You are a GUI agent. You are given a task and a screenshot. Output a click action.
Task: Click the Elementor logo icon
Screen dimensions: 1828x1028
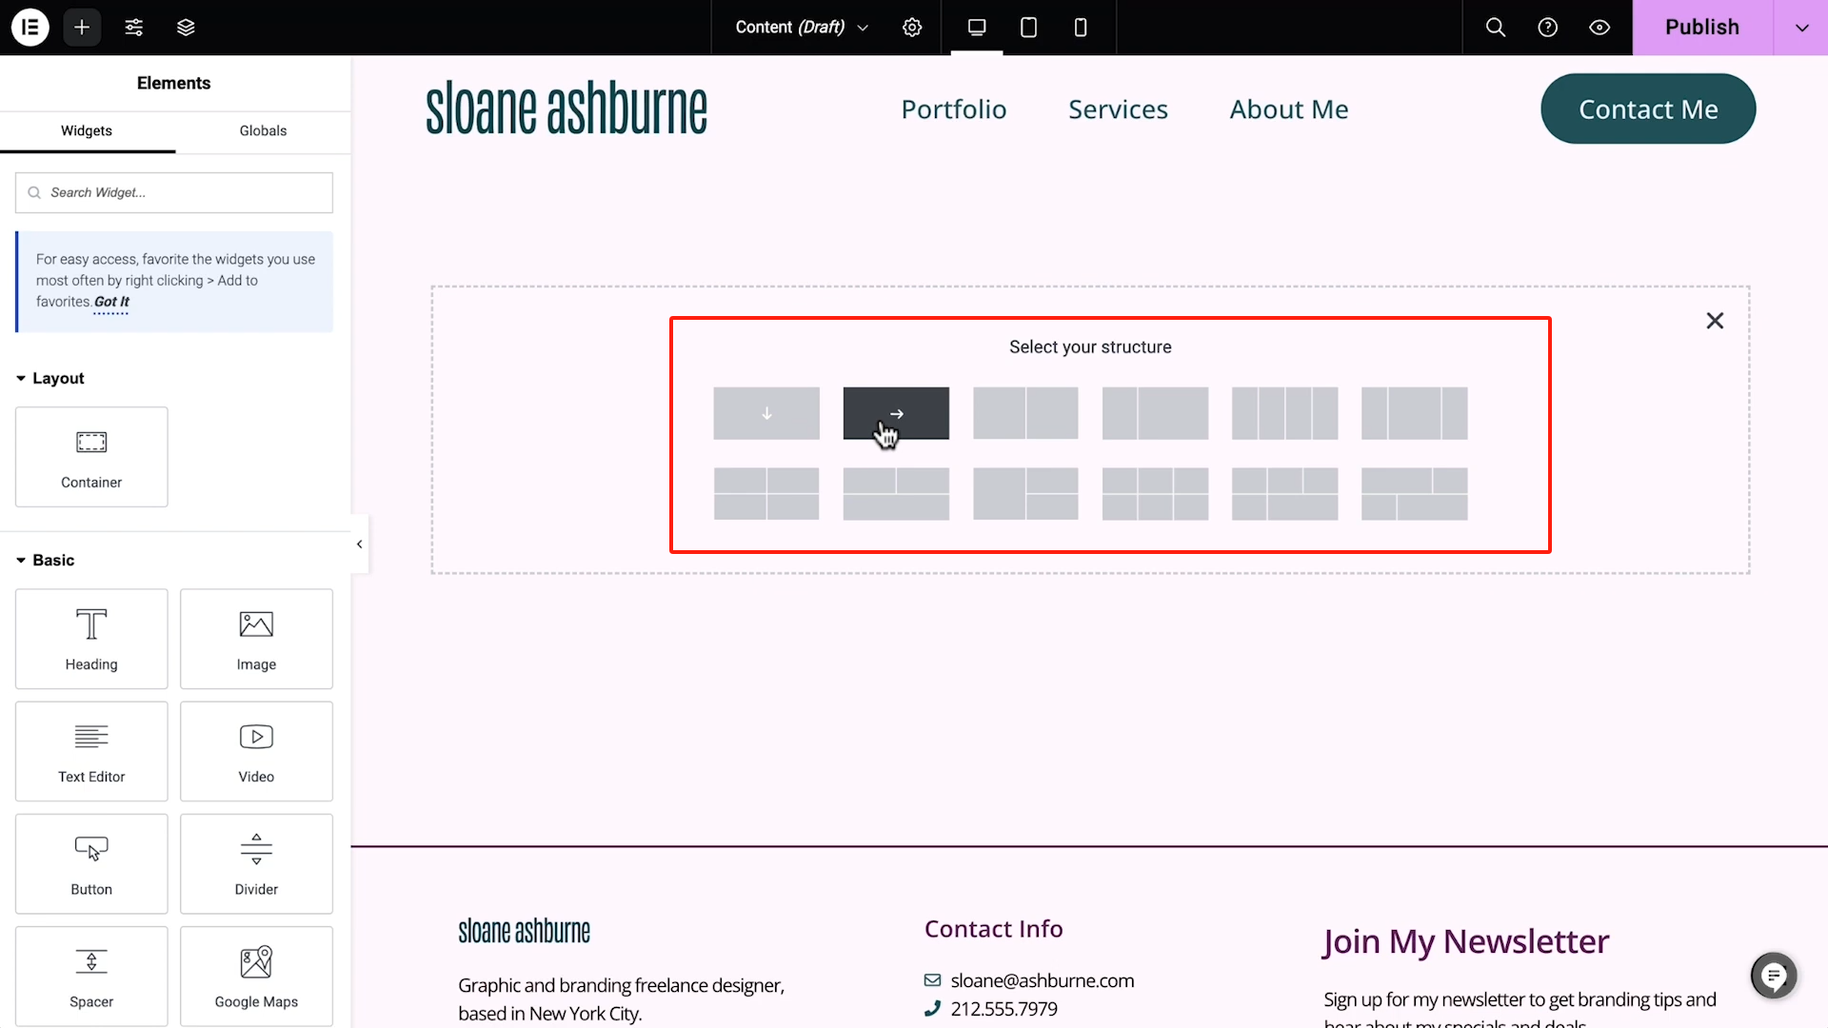coord(30,28)
